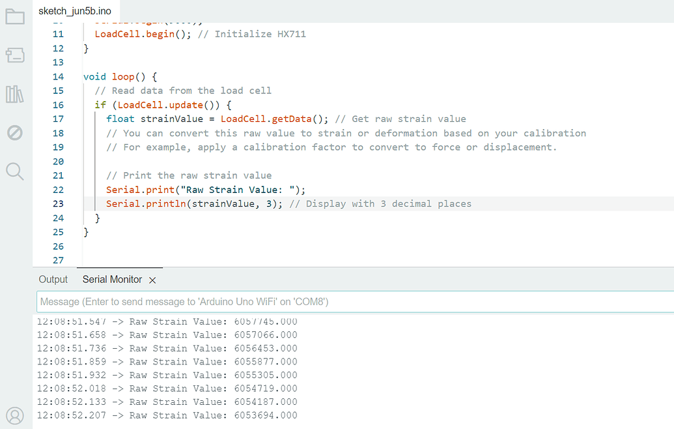The width and height of the screenshot is (674, 429).
Task: Click serial output line with value 6053694.000
Action: [167, 415]
